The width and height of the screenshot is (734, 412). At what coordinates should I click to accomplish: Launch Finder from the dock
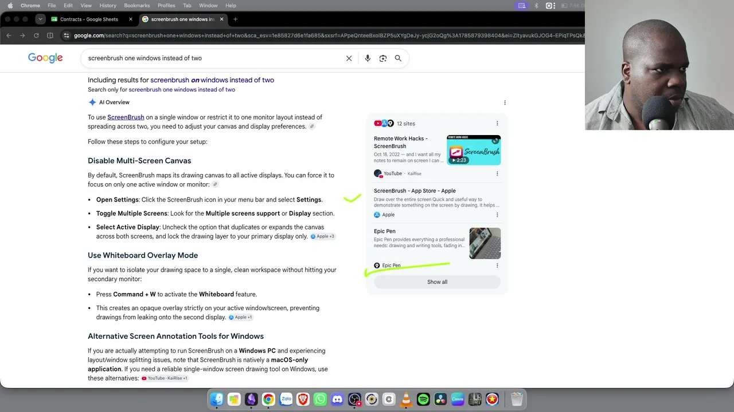click(x=217, y=399)
